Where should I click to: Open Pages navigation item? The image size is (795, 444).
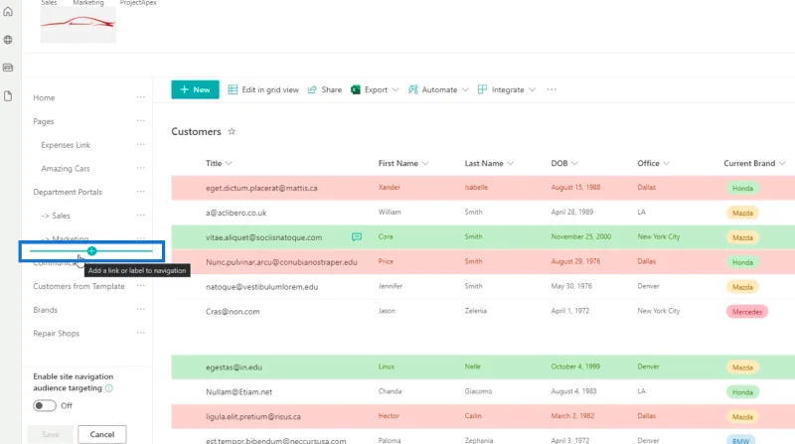click(44, 121)
